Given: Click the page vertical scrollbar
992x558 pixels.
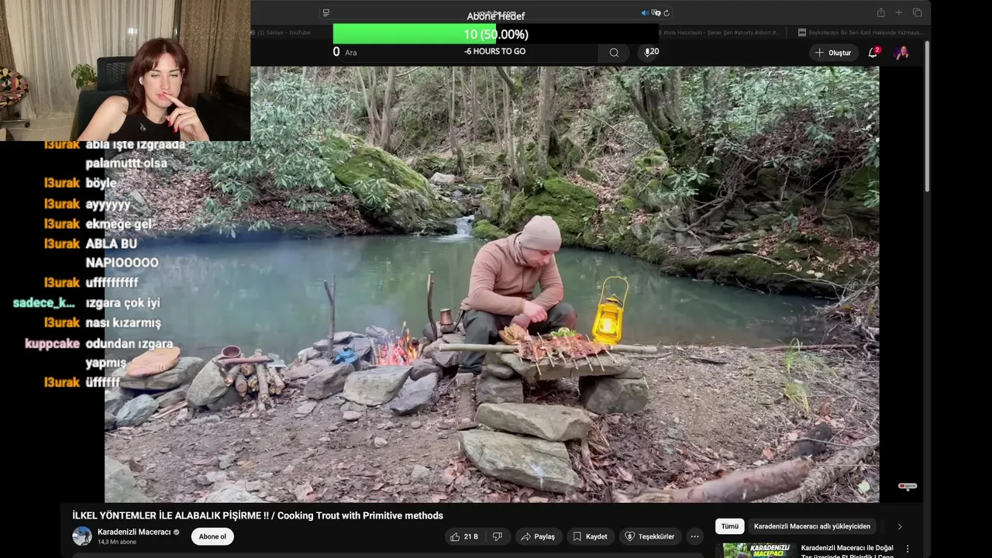Looking at the screenshot, I should (927, 116).
